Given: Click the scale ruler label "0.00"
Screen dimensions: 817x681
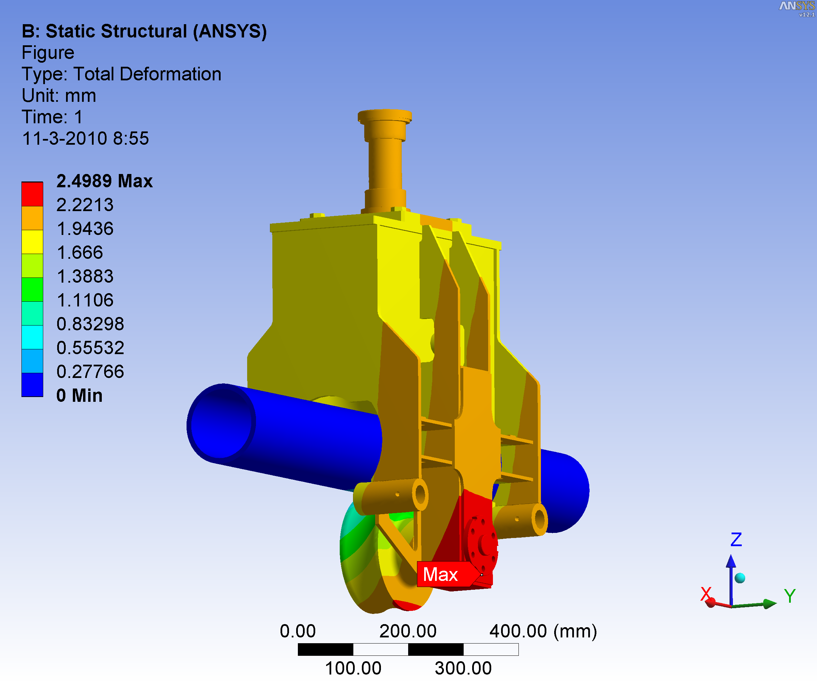Looking at the screenshot, I should tap(298, 631).
